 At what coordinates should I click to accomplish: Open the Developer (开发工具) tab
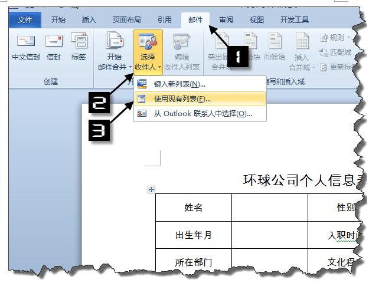point(294,19)
